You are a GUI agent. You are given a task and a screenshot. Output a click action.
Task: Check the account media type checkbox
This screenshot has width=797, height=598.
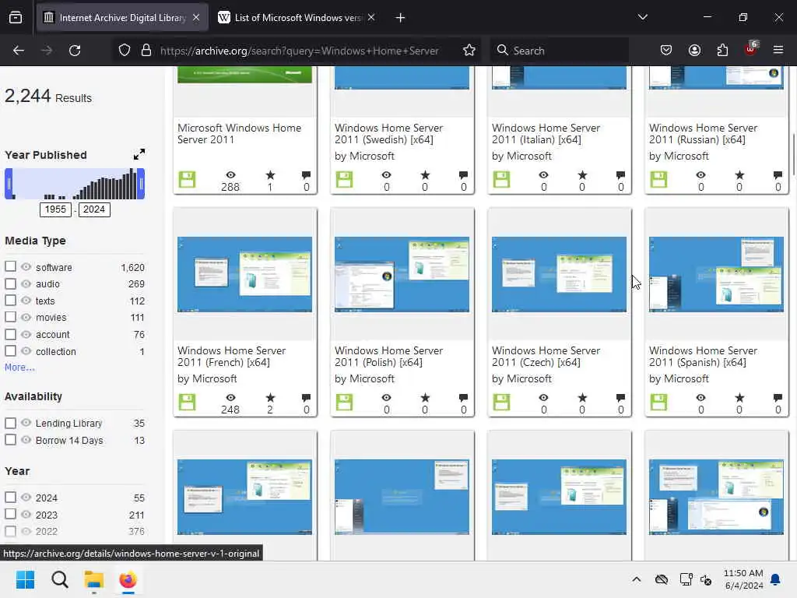tap(10, 334)
